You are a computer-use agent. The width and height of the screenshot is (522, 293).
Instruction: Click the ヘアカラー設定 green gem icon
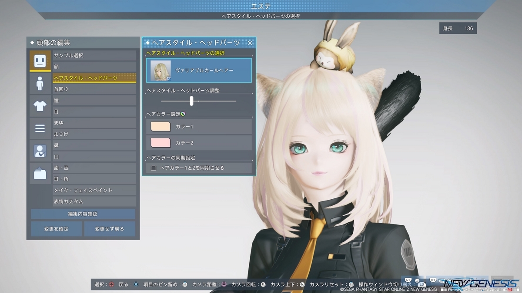[183, 114]
